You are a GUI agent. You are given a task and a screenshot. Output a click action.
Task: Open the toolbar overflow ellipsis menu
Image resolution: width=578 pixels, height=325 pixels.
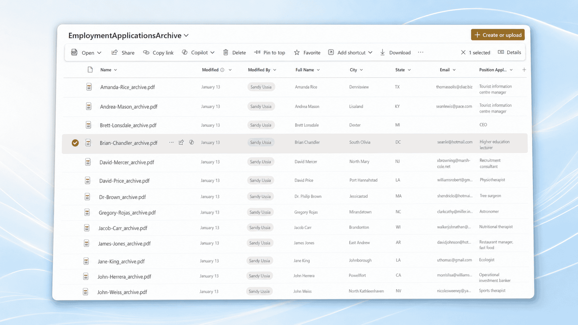[421, 52]
